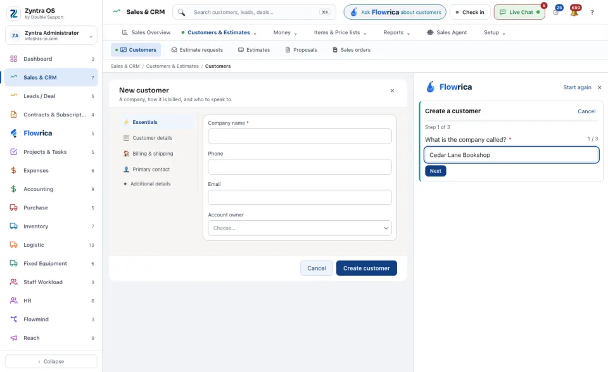Open the Account owner dropdown
Image resolution: width=608 pixels, height=372 pixels.
tap(300, 228)
